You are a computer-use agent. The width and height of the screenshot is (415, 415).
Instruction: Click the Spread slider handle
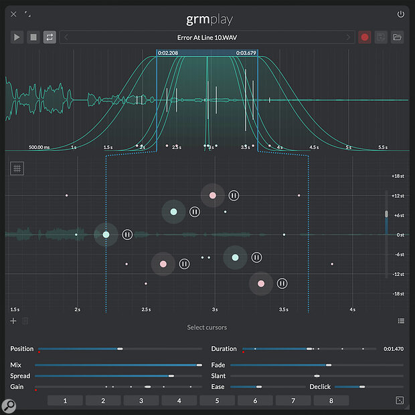(171, 376)
